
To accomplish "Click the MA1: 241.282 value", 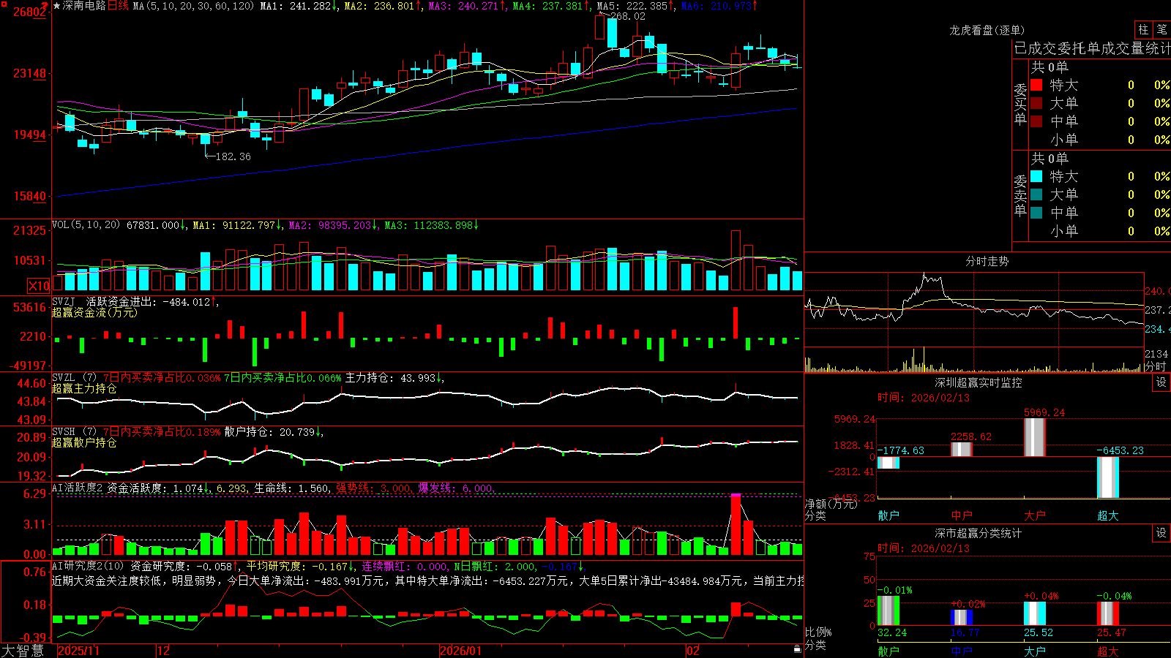I will tap(299, 6).
